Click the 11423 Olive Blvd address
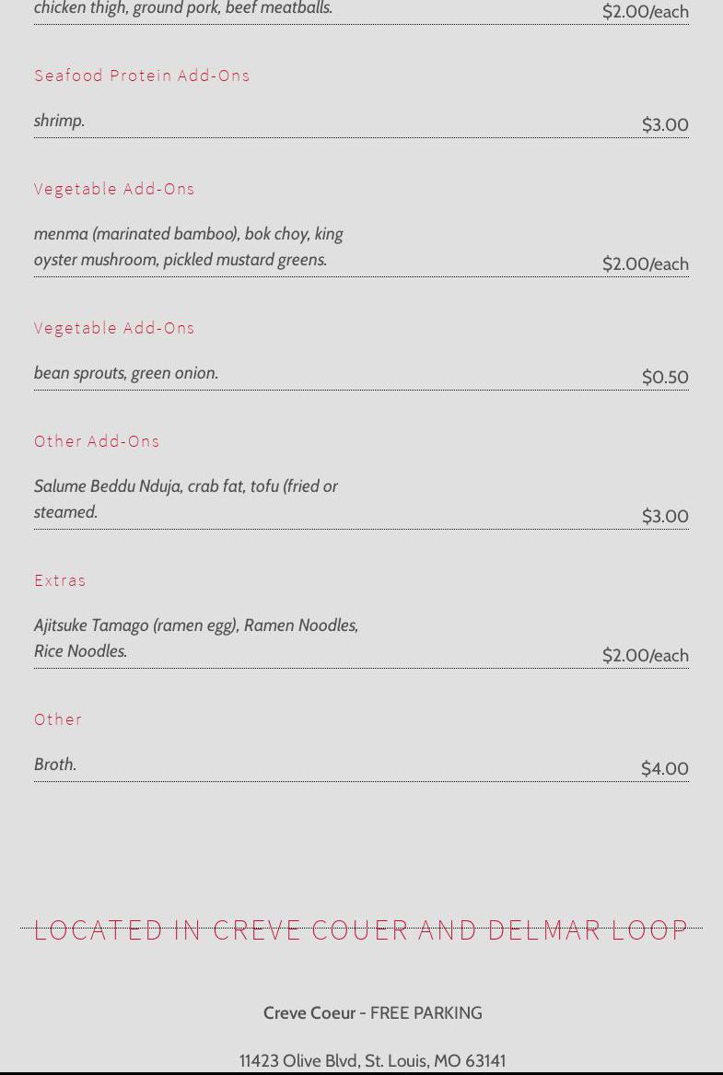 click(372, 1060)
